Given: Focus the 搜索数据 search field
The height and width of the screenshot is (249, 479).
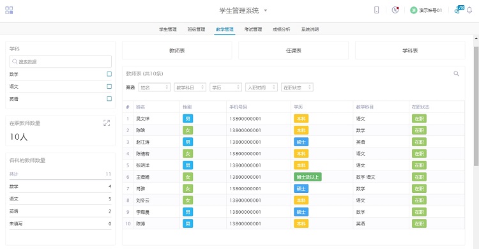Looking at the screenshot, I should tap(61, 62).
